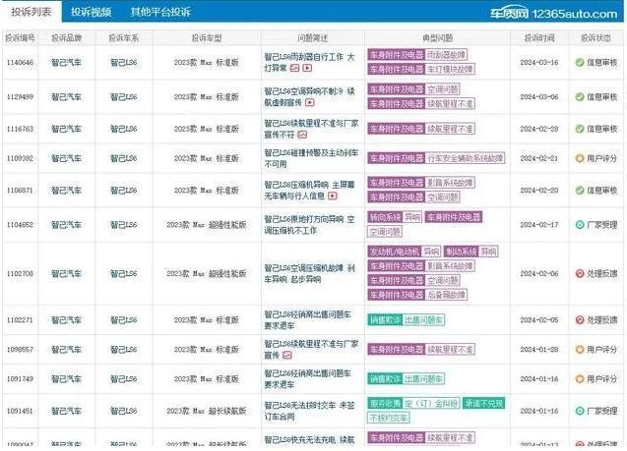Click teal 厂家受理 status icon for 1104652
This screenshot has height=451, width=627.
580,225
